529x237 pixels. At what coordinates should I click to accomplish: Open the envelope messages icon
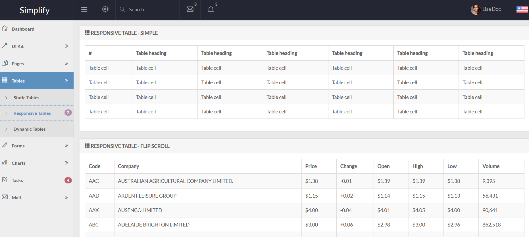coord(190,9)
